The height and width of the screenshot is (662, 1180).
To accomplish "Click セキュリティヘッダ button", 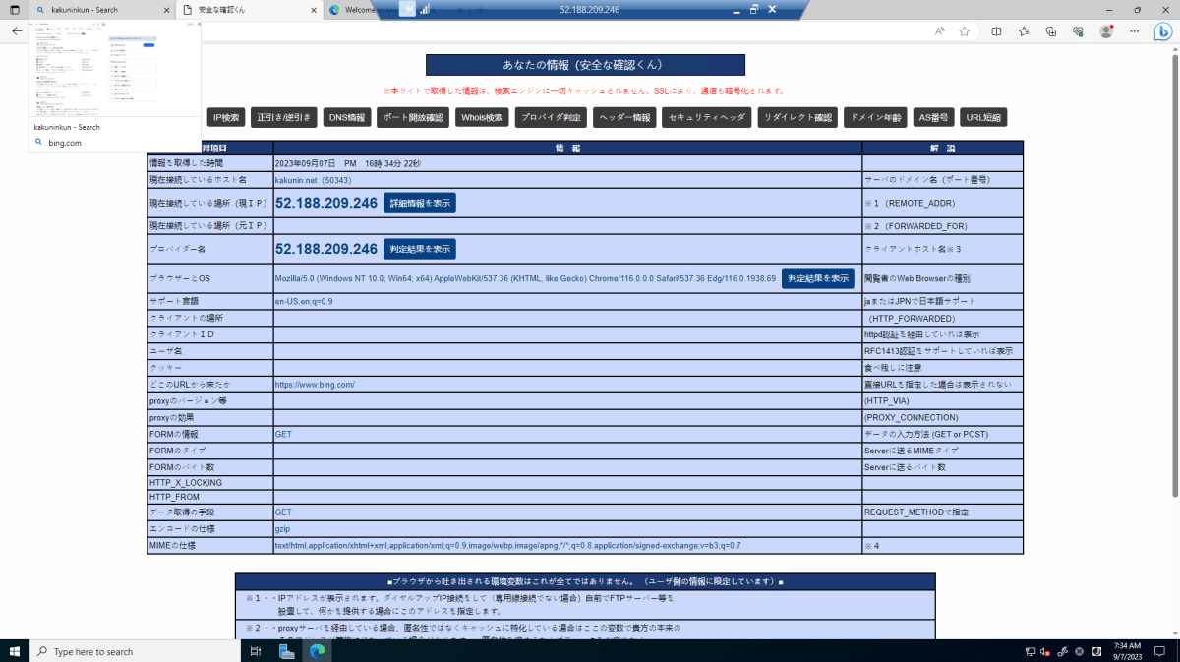I will [707, 117].
